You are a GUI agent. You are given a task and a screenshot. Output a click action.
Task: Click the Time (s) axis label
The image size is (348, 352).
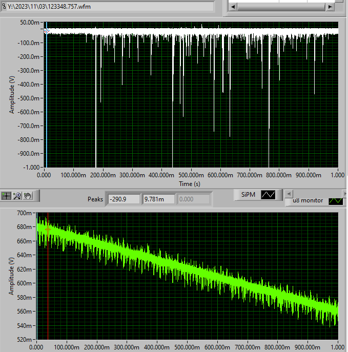click(190, 184)
